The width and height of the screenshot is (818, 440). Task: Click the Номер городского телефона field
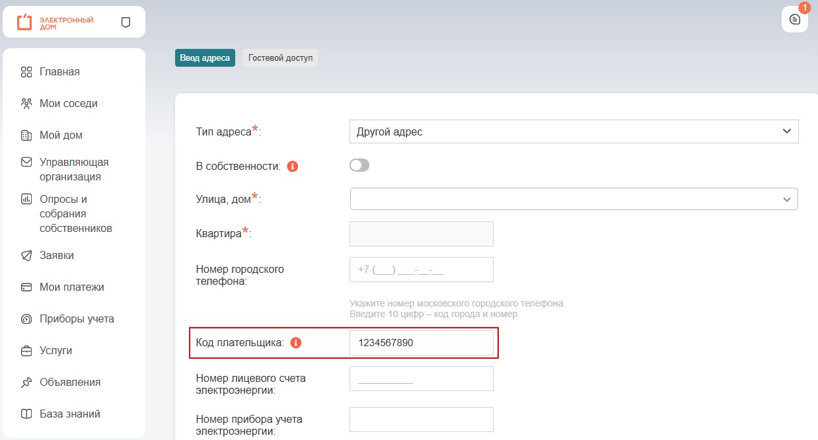coord(421,270)
